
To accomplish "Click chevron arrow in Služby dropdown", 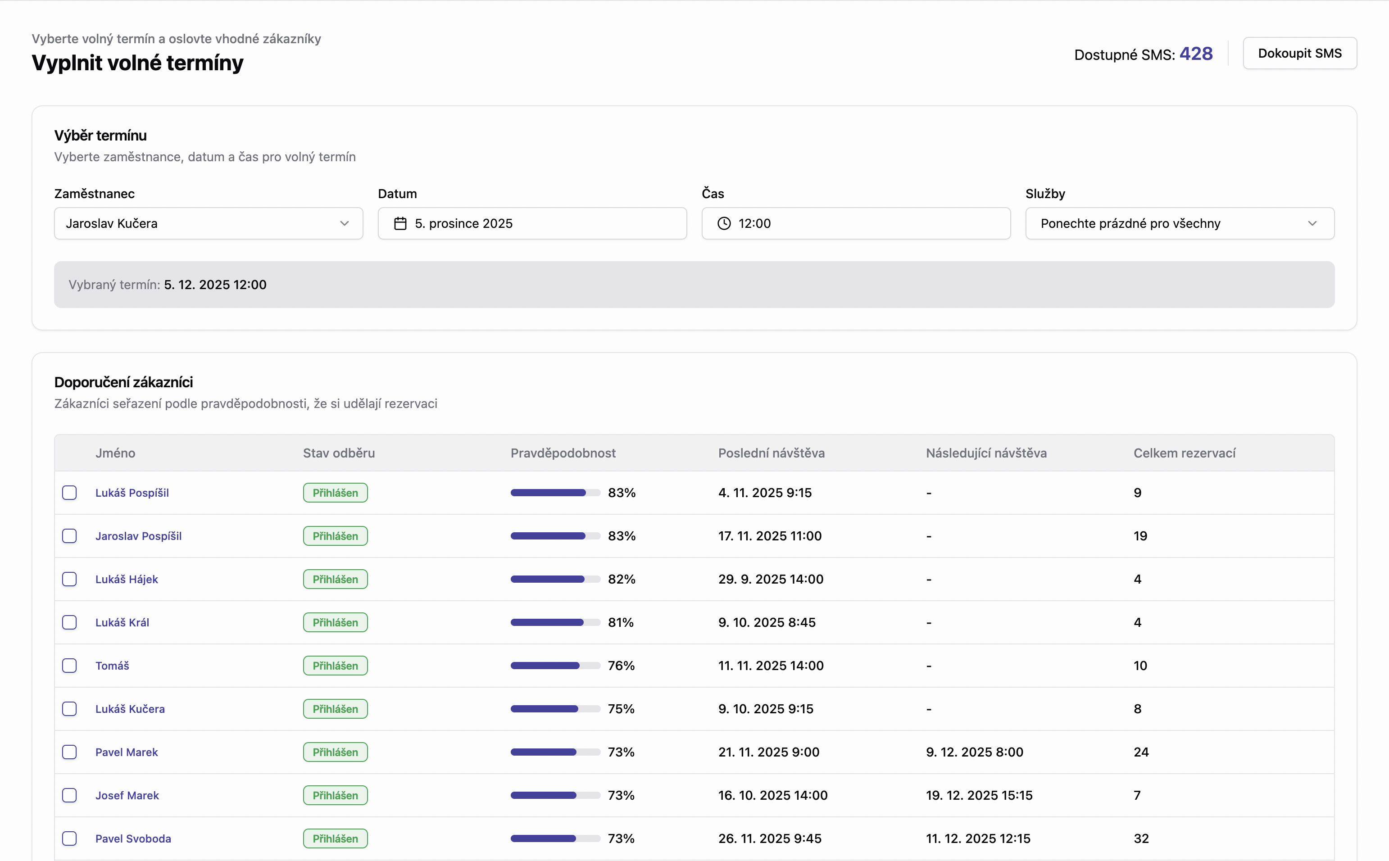I will 1312,223.
